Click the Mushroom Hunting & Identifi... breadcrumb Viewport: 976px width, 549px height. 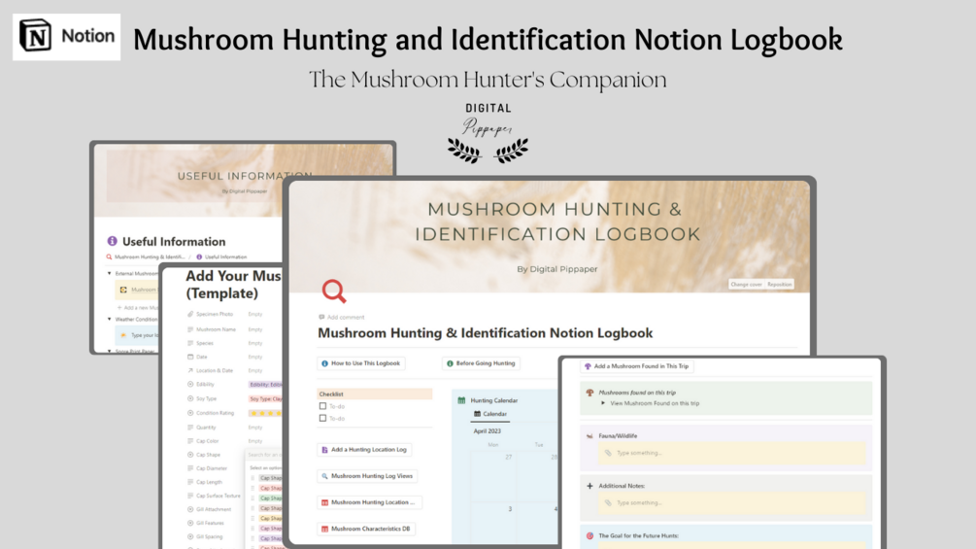(146, 257)
